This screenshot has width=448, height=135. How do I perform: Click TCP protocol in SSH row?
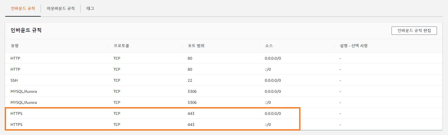tap(117, 80)
